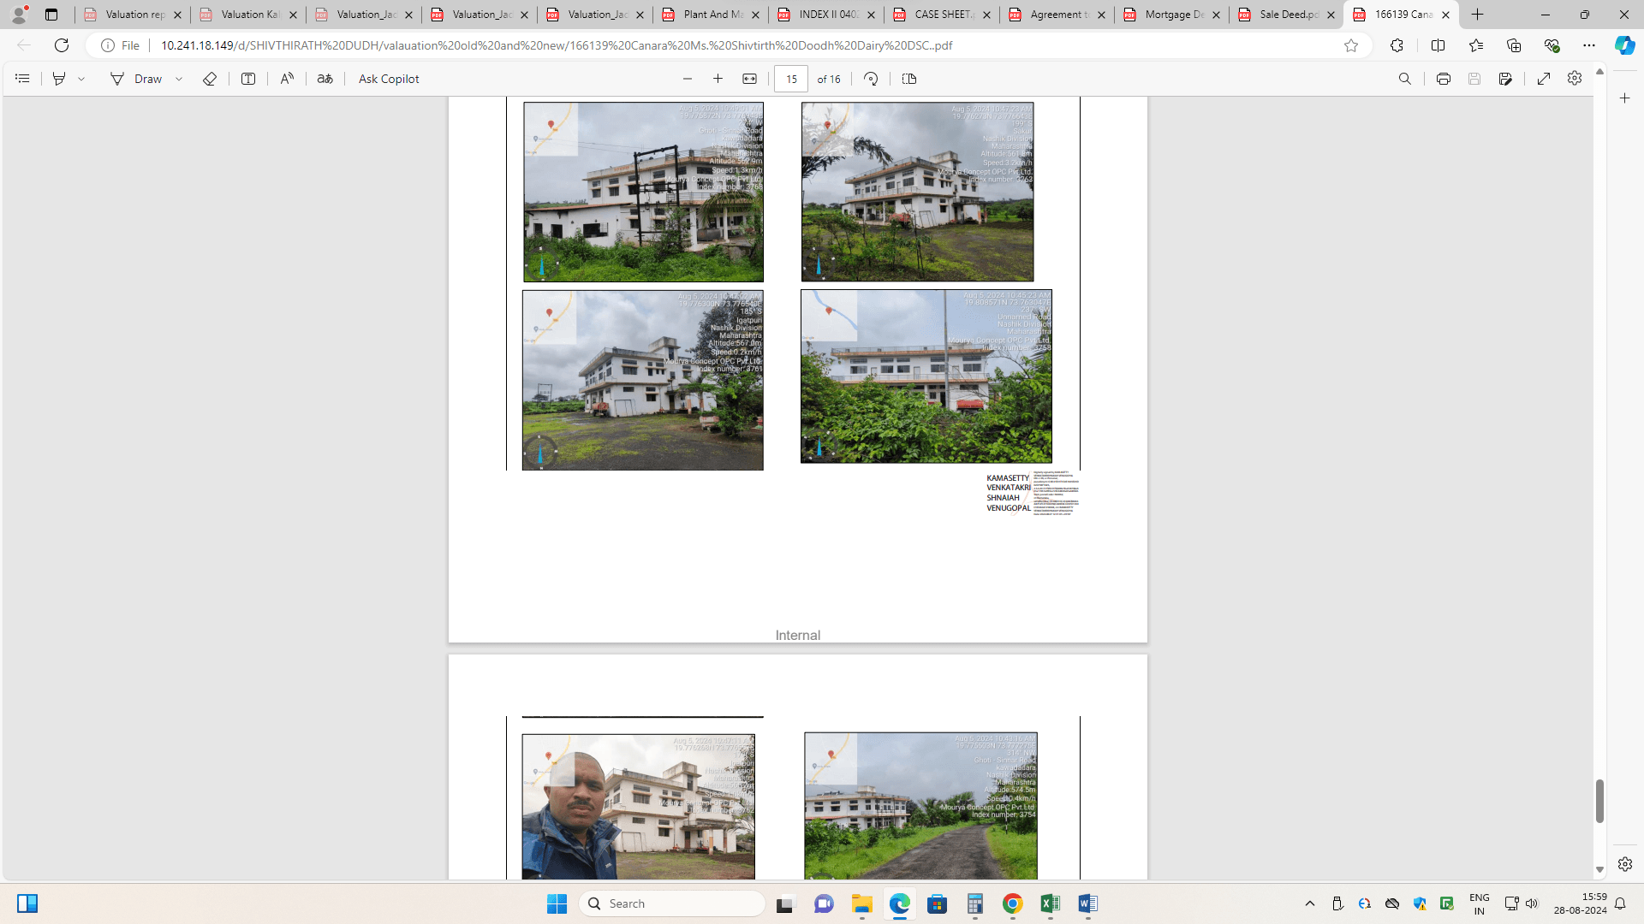Activate the Draw tool
Screen dimensions: 1644x924
[x=136, y=79]
